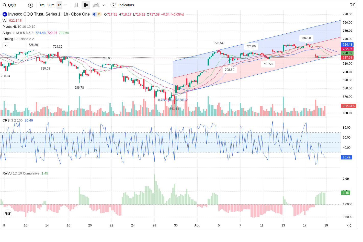Select the Pivots HL indicator legend
The image size is (363, 242).
point(9,27)
